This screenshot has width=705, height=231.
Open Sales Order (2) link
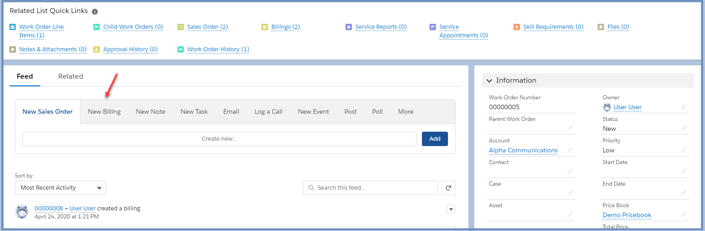tap(208, 27)
